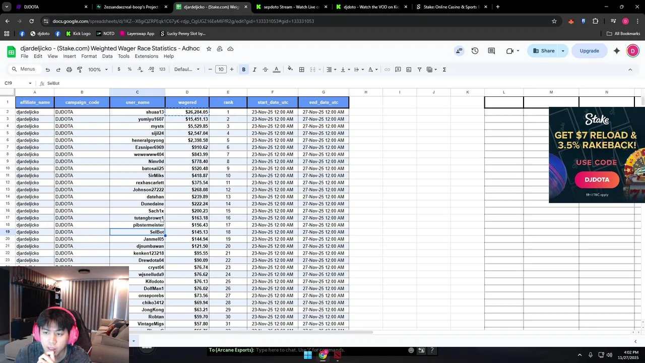The width and height of the screenshot is (645, 363).
Task: Collapse the toolbar with the chevron
Action: [x=630, y=70]
